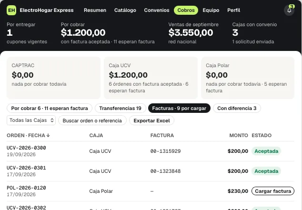Click Aceptada badge for UCV-2026-0300
The width and height of the screenshot is (302, 210).
pyautogui.click(x=266, y=151)
